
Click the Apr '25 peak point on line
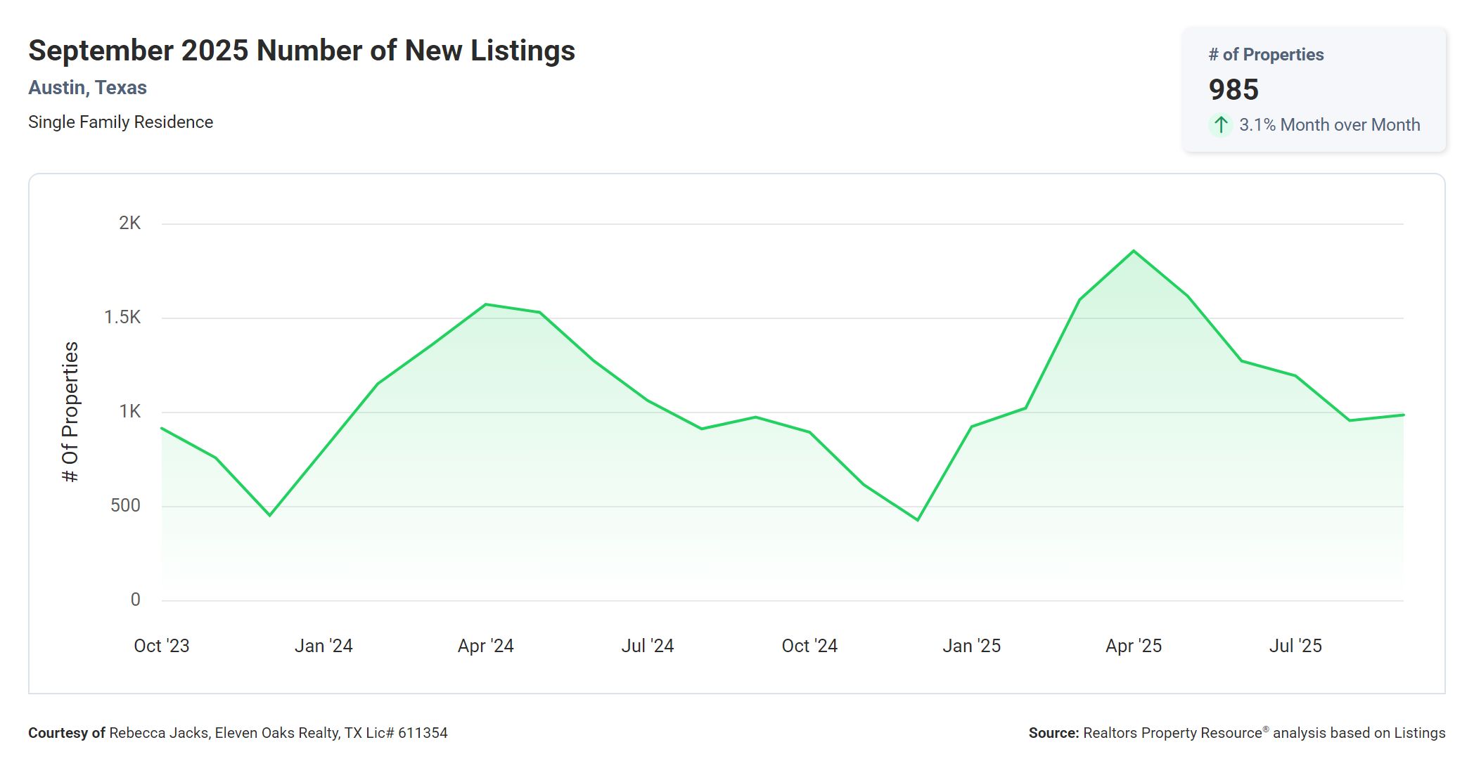pyautogui.click(x=1134, y=251)
